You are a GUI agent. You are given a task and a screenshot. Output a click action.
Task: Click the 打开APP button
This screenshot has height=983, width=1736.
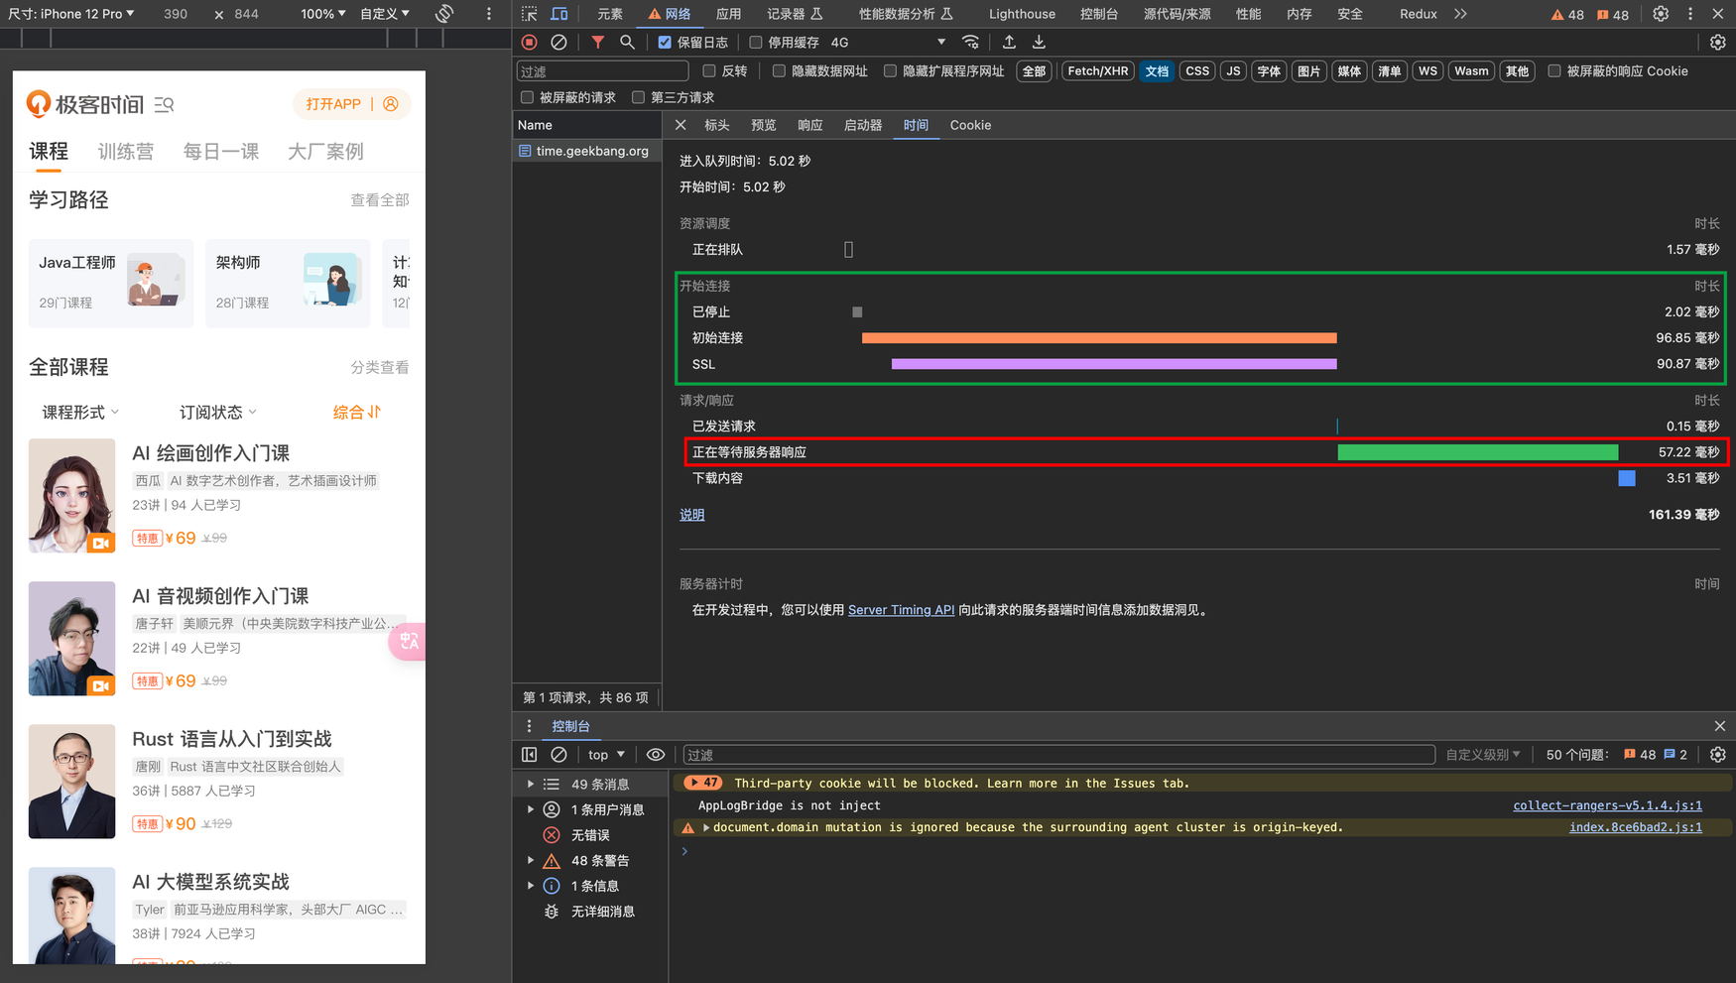(x=333, y=104)
